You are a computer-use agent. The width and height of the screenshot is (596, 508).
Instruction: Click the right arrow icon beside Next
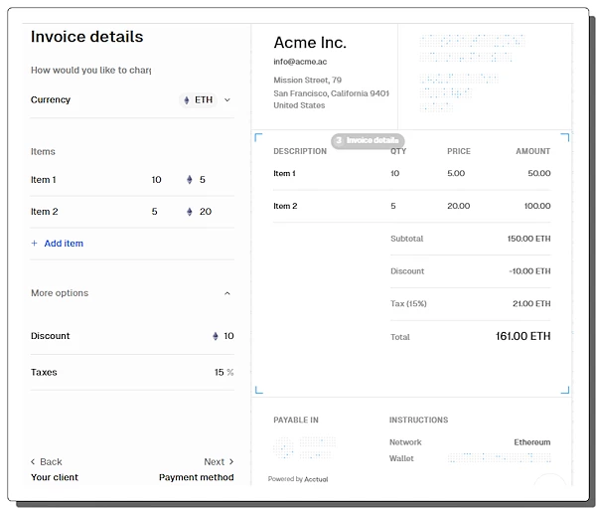coord(231,462)
